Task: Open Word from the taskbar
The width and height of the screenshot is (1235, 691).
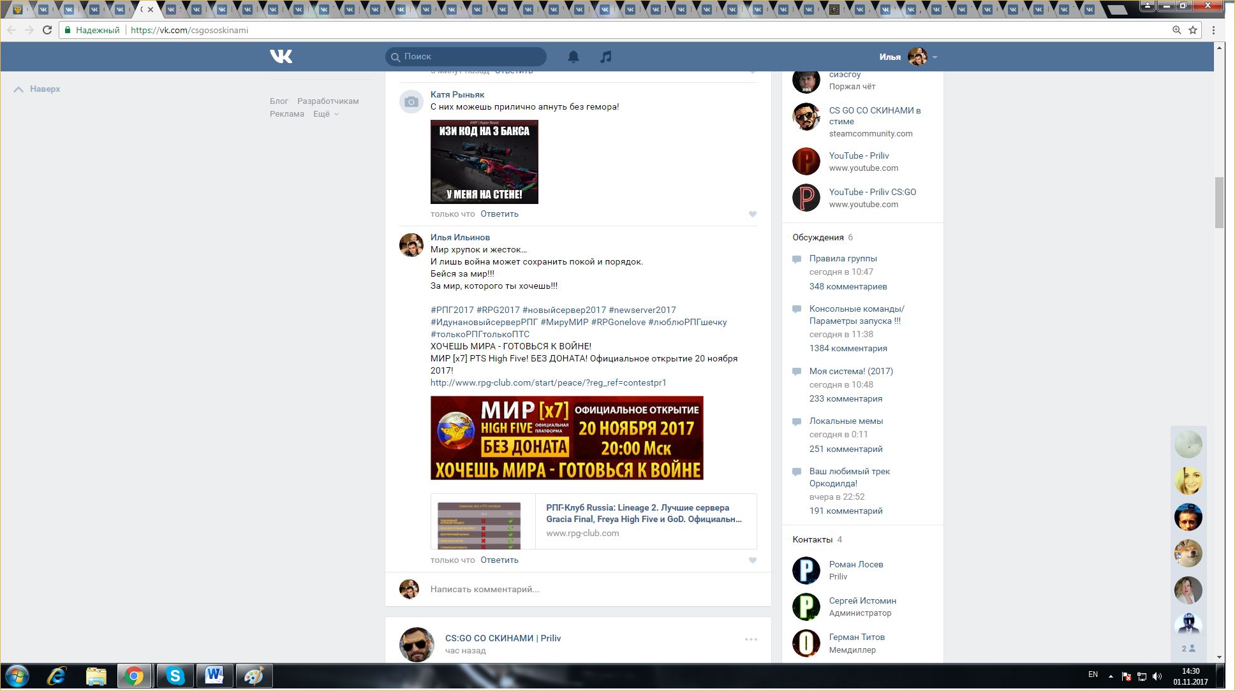Action: pyautogui.click(x=214, y=676)
